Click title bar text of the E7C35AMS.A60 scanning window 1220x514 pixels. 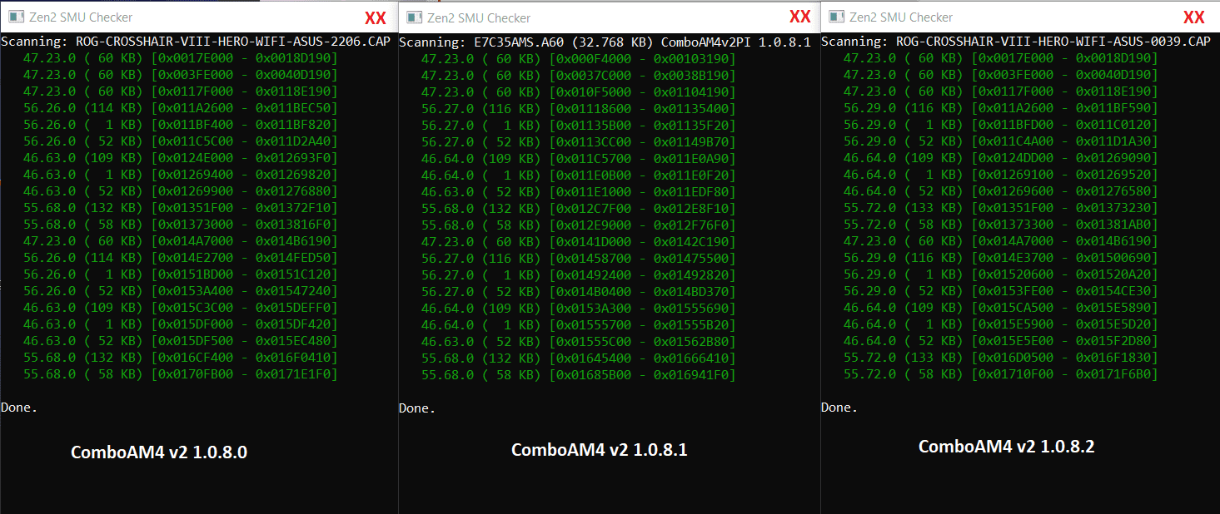tap(480, 17)
